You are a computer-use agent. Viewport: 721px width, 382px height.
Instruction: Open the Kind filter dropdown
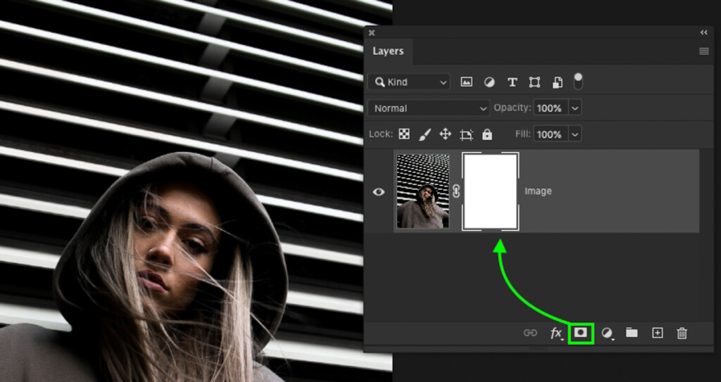click(409, 82)
